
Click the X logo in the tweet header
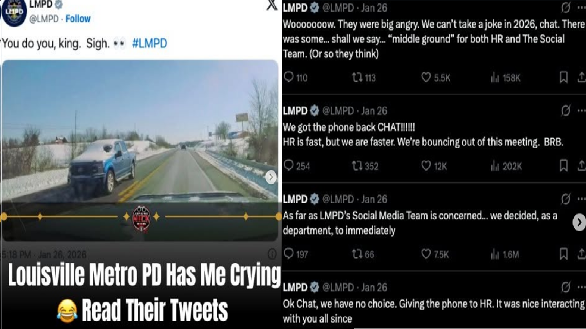272,5
